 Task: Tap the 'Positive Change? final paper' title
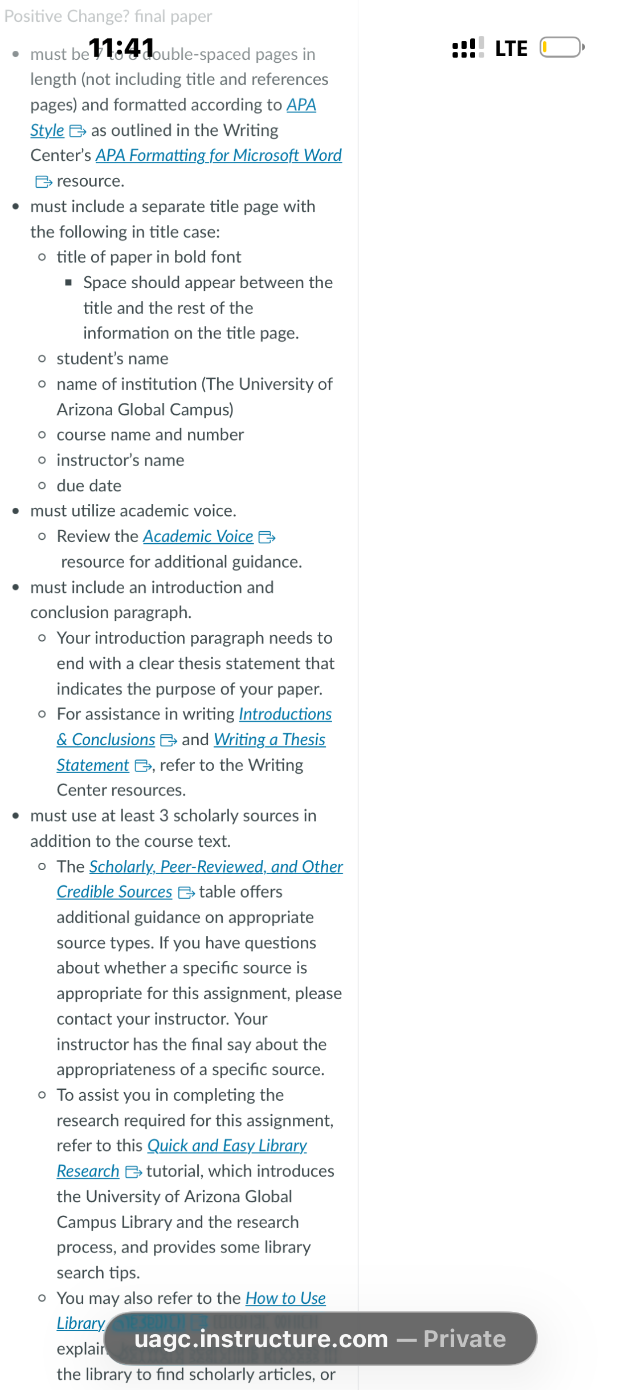[x=108, y=16]
